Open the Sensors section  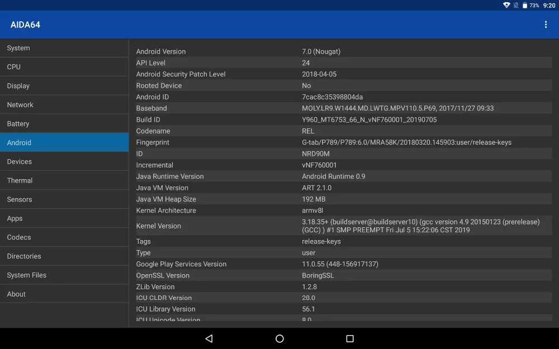(64, 199)
